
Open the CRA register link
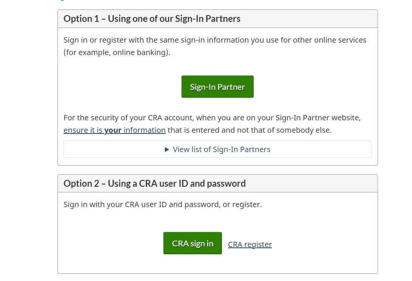(250, 244)
